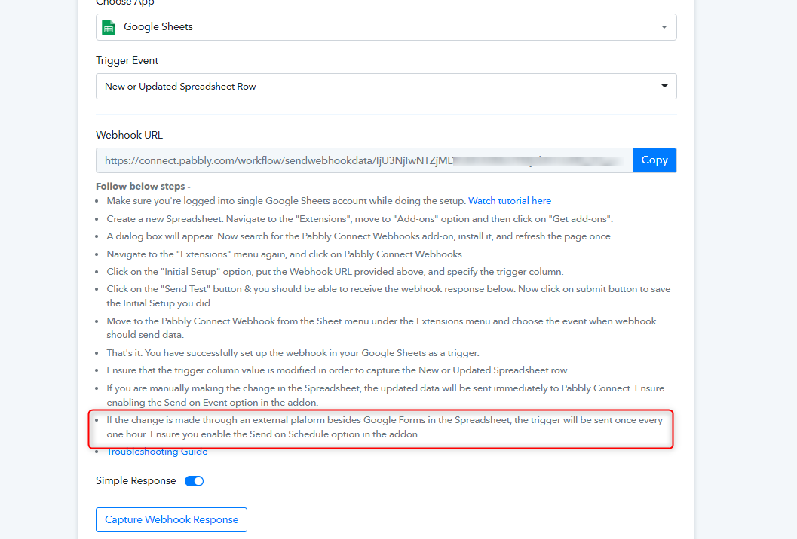Click the step about choosing the webhook event

(382, 328)
